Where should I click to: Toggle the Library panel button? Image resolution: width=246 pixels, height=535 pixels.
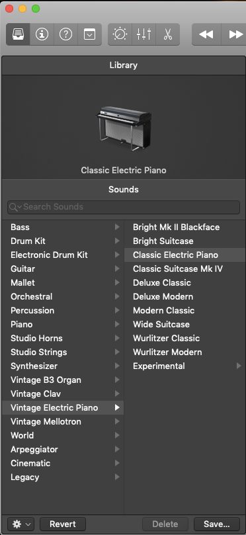(18, 34)
